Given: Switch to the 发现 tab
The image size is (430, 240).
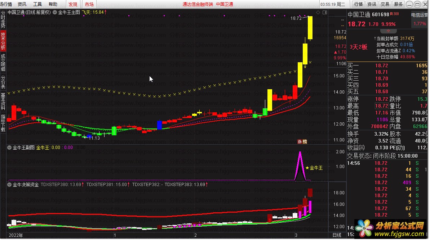Looking at the screenshot, I should point(73,4).
